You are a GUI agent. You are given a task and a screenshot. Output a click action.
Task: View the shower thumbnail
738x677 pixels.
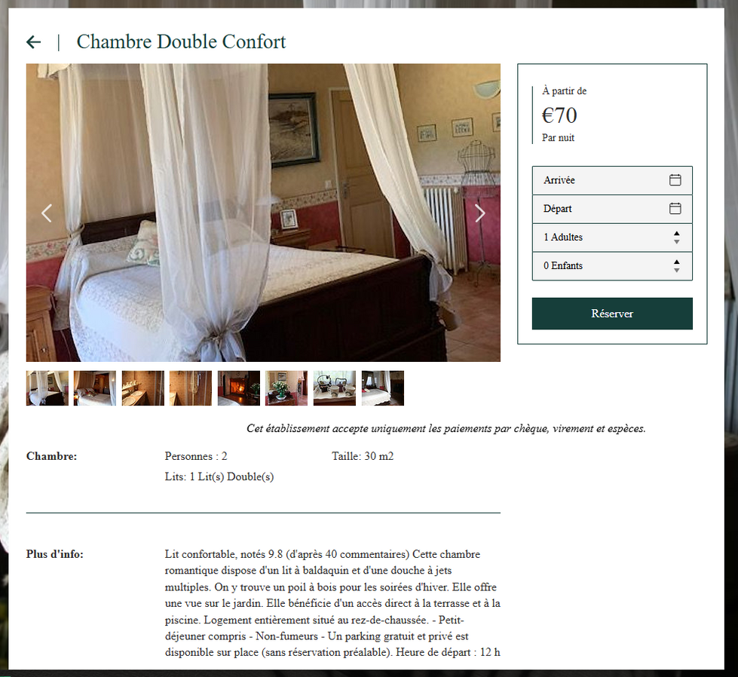(191, 388)
